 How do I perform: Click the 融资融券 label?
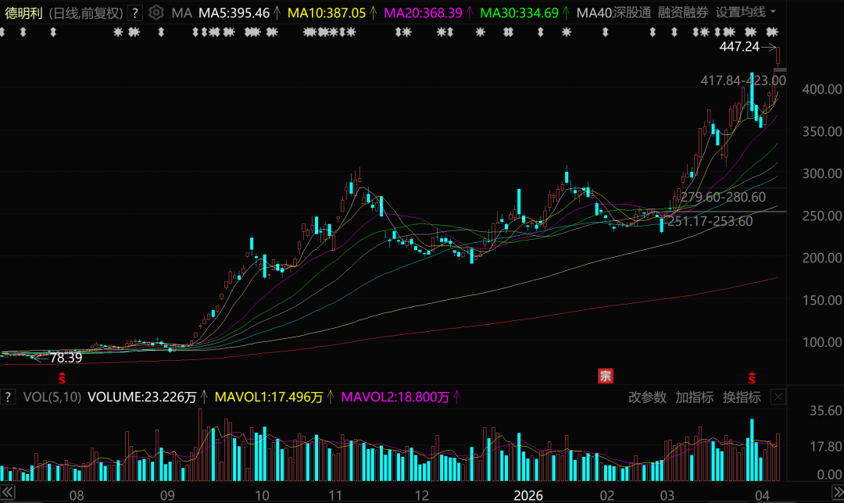click(683, 12)
